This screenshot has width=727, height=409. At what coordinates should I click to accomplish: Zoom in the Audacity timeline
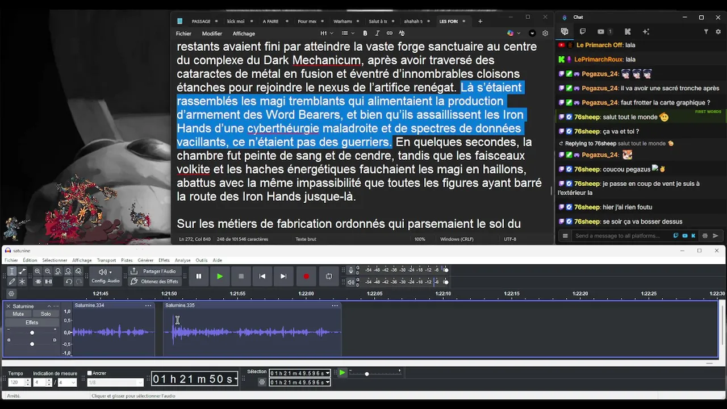(37, 272)
